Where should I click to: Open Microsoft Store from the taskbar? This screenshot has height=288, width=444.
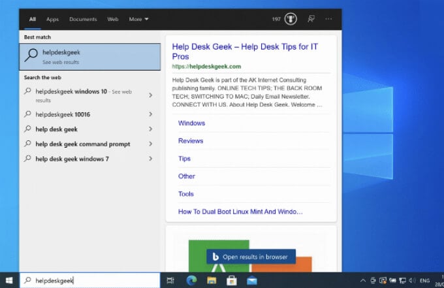point(232,280)
